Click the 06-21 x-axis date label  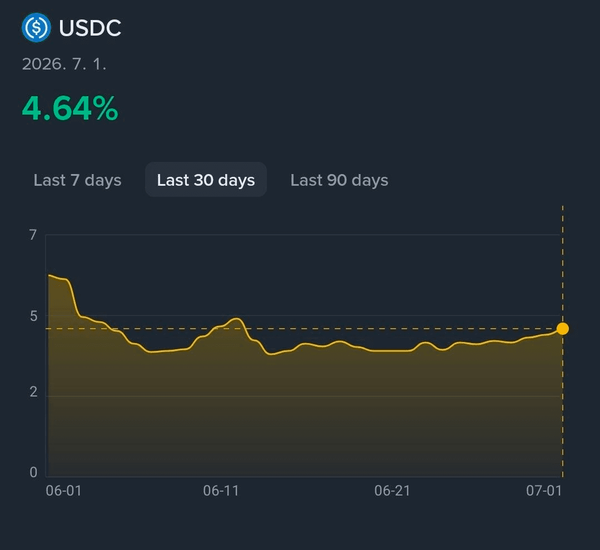(x=392, y=490)
